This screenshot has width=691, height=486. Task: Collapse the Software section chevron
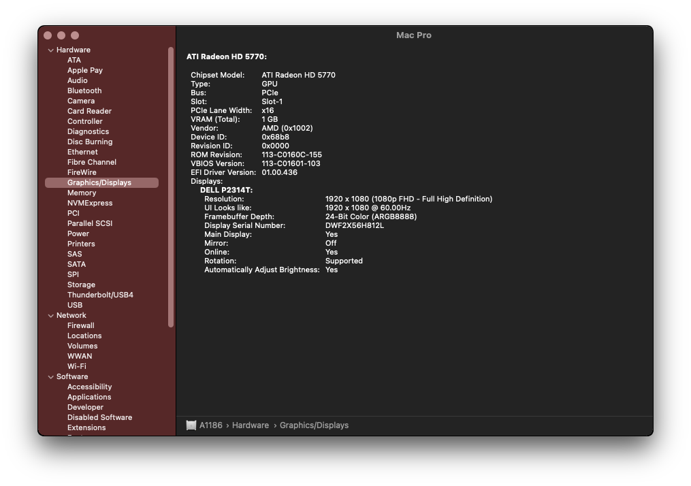[50, 377]
